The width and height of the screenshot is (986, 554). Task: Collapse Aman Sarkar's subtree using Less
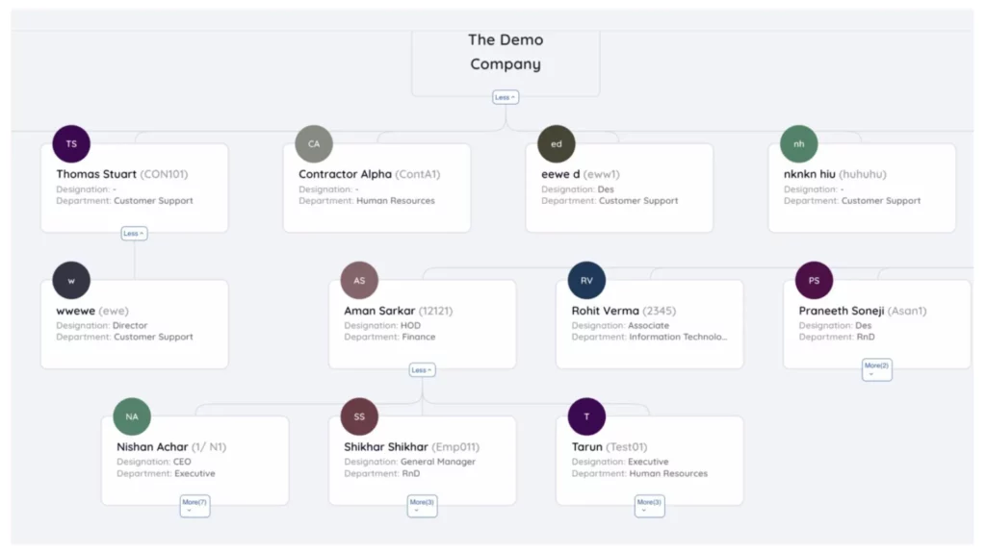[x=422, y=370]
